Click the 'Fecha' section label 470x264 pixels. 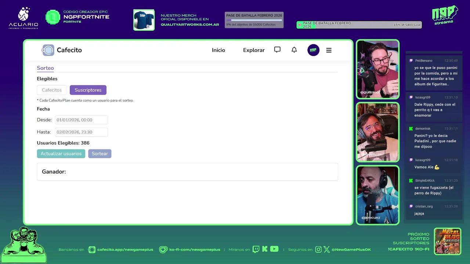pyautogui.click(x=43, y=109)
